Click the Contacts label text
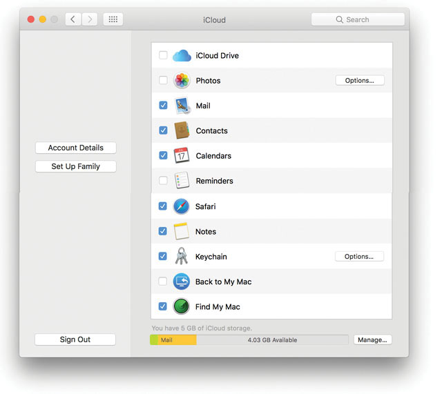442x394 pixels. [x=212, y=130]
